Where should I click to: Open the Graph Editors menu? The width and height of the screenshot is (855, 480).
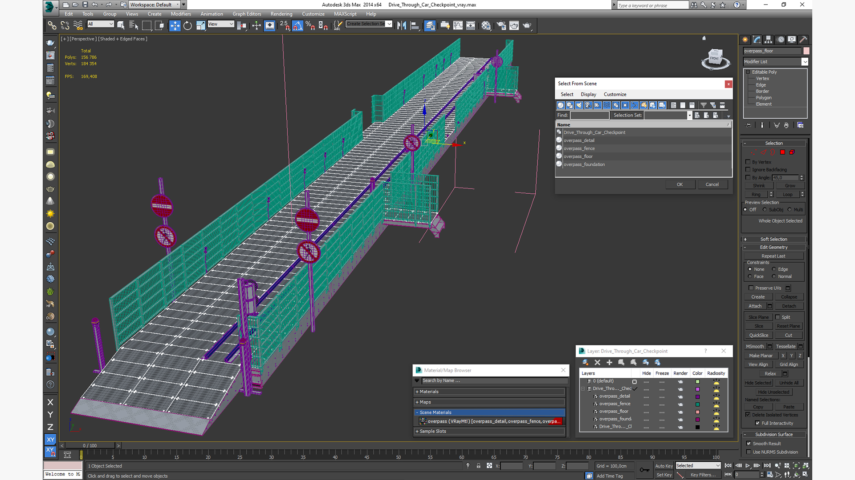[247, 14]
